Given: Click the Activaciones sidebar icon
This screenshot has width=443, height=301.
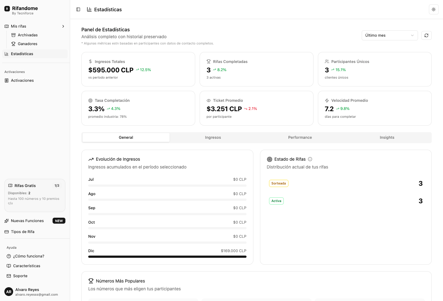Looking at the screenshot, I should tap(7, 80).
